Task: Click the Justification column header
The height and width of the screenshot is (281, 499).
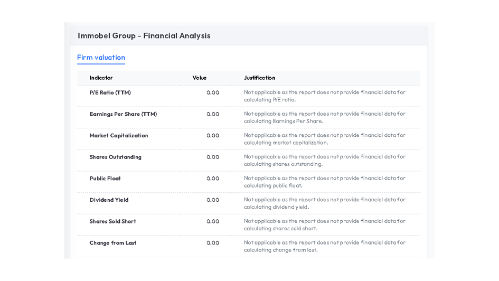Action: (259, 78)
